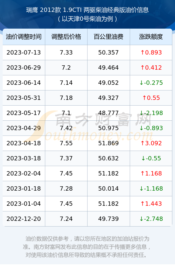Click the red ↑0.55 change value

[151, 98]
